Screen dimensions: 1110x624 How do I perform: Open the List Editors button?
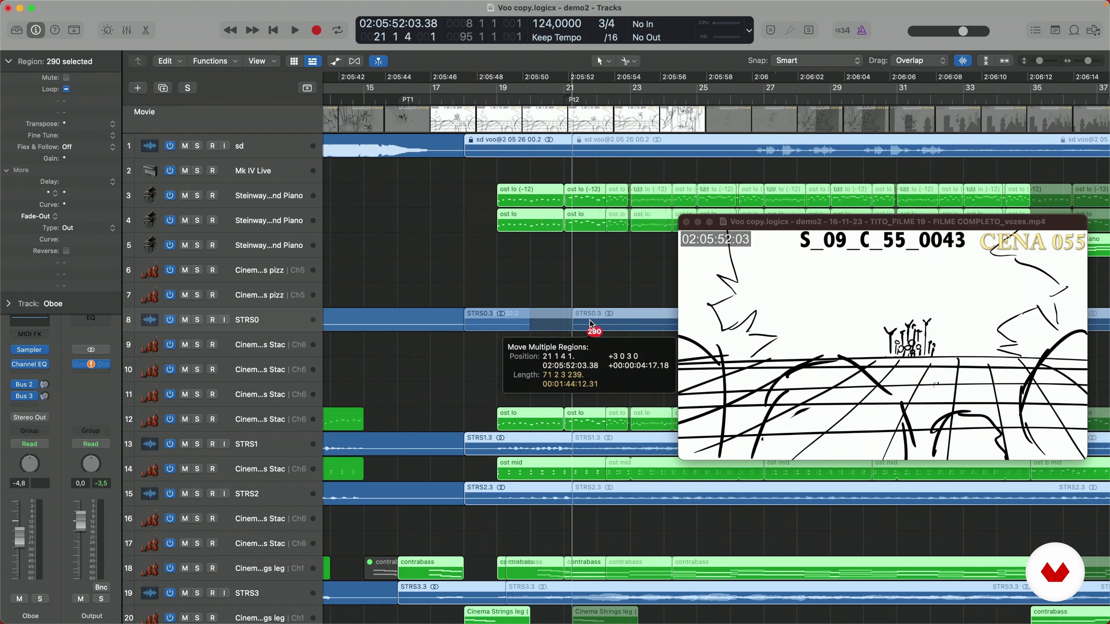(1035, 30)
